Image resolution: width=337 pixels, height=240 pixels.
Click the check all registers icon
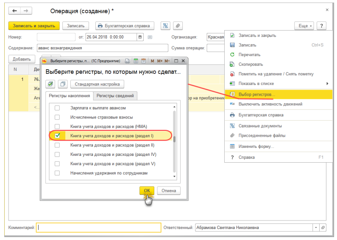(50, 84)
